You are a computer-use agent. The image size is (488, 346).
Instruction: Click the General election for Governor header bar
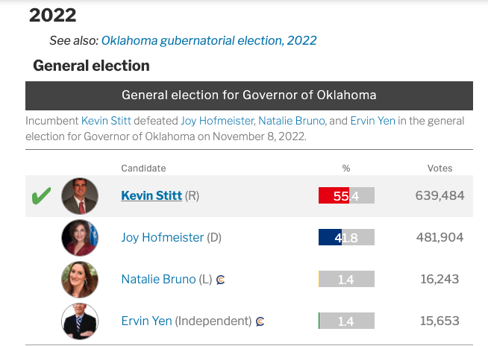(x=248, y=95)
